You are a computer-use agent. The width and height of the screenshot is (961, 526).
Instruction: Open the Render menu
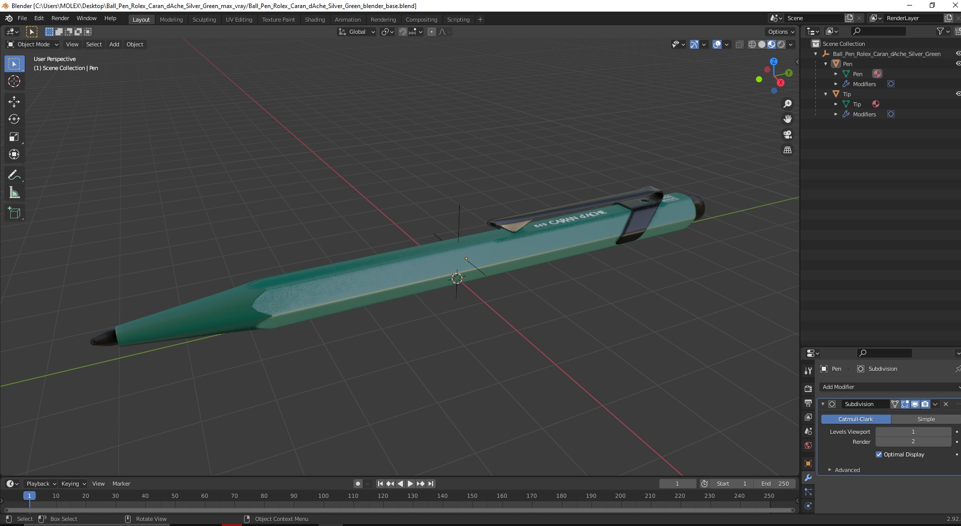60,18
